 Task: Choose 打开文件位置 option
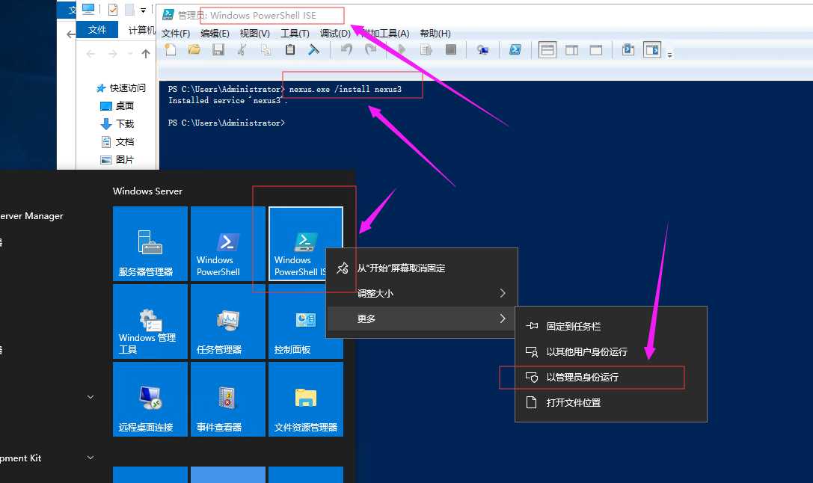pyautogui.click(x=611, y=403)
